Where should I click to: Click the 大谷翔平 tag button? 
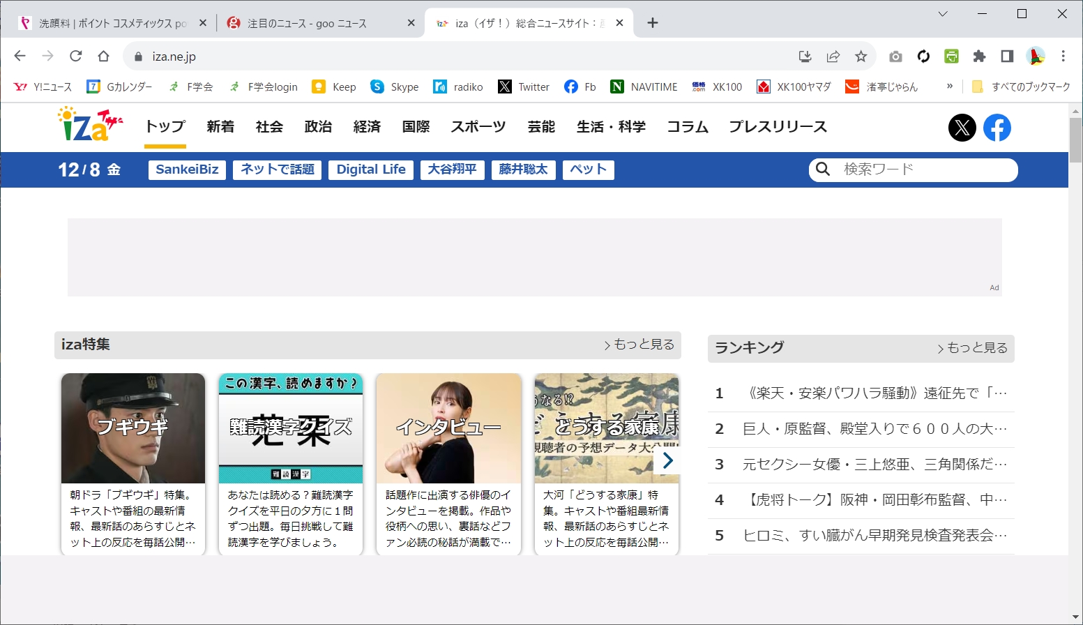452,170
